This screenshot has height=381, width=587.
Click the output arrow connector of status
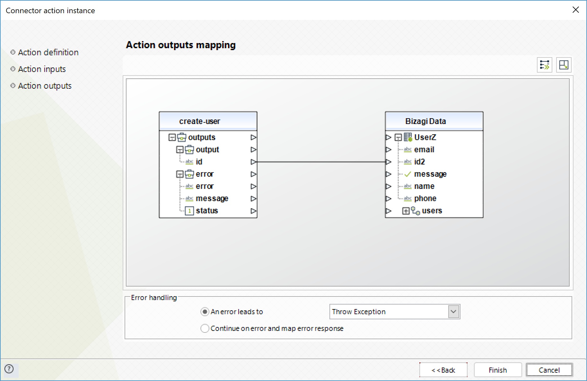pos(253,211)
